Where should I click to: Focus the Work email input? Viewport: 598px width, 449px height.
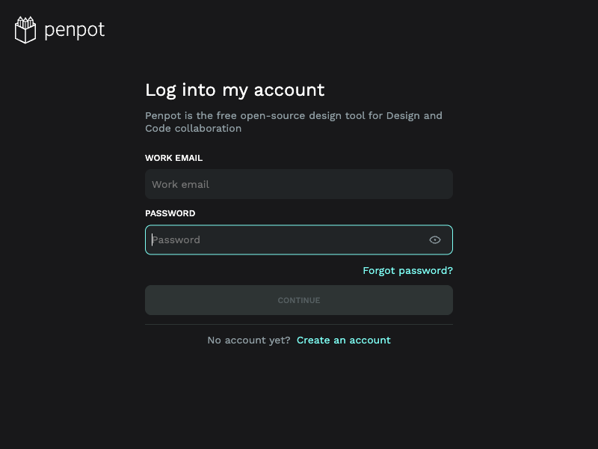pos(299,184)
